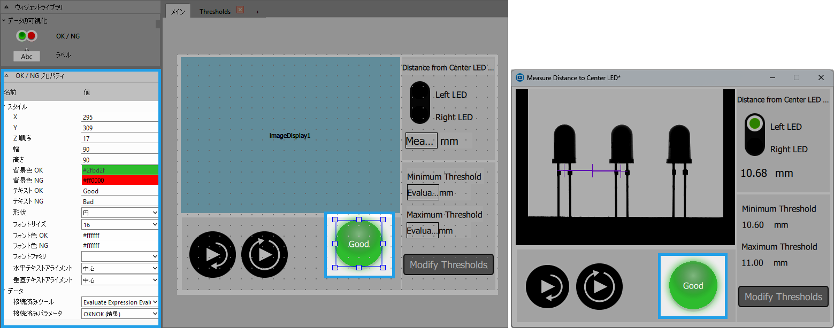834x328 pixels.
Task: Open the 形状 shape dropdown
Action: (120, 213)
